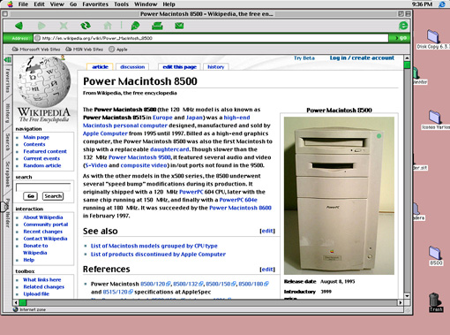This screenshot has height=335, width=450.
Task: Open the Internet Explorer application menu icon
Action: pyautogui.click(x=442, y=4)
